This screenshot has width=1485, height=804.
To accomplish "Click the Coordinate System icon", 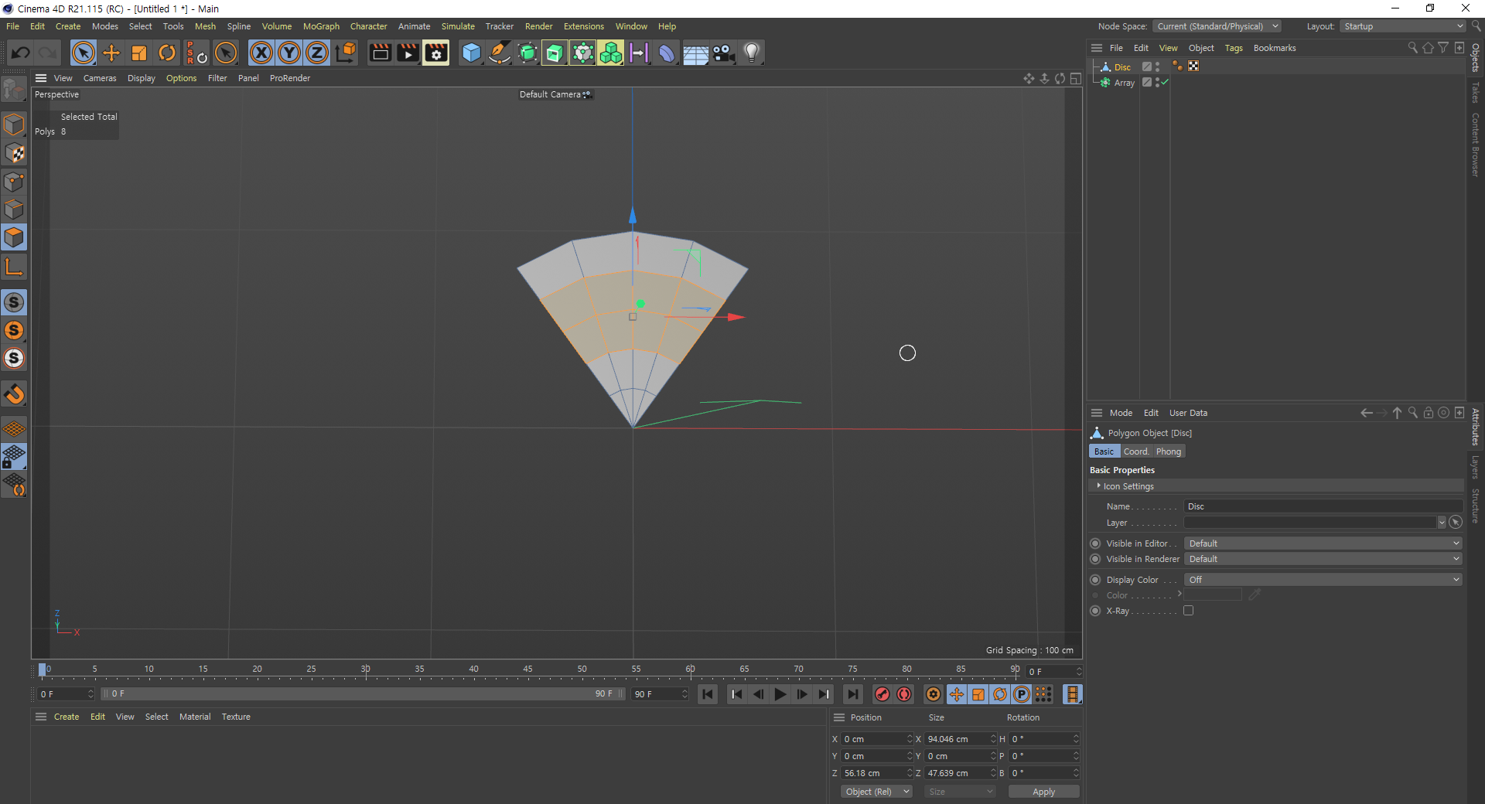I will [x=346, y=53].
